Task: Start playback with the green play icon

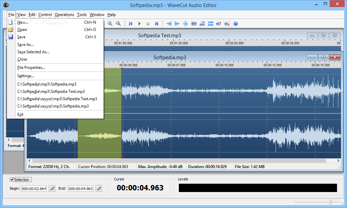Action: 139,24
